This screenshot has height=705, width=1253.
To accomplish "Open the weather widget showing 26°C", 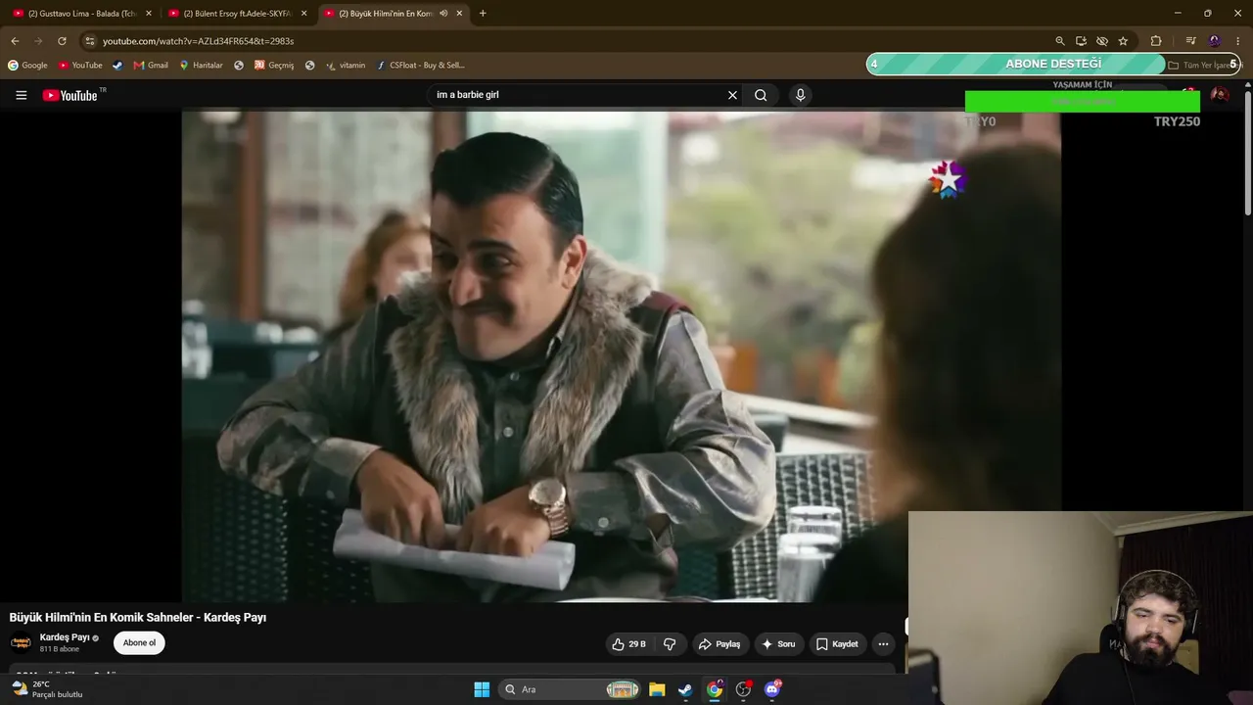I will (45, 689).
